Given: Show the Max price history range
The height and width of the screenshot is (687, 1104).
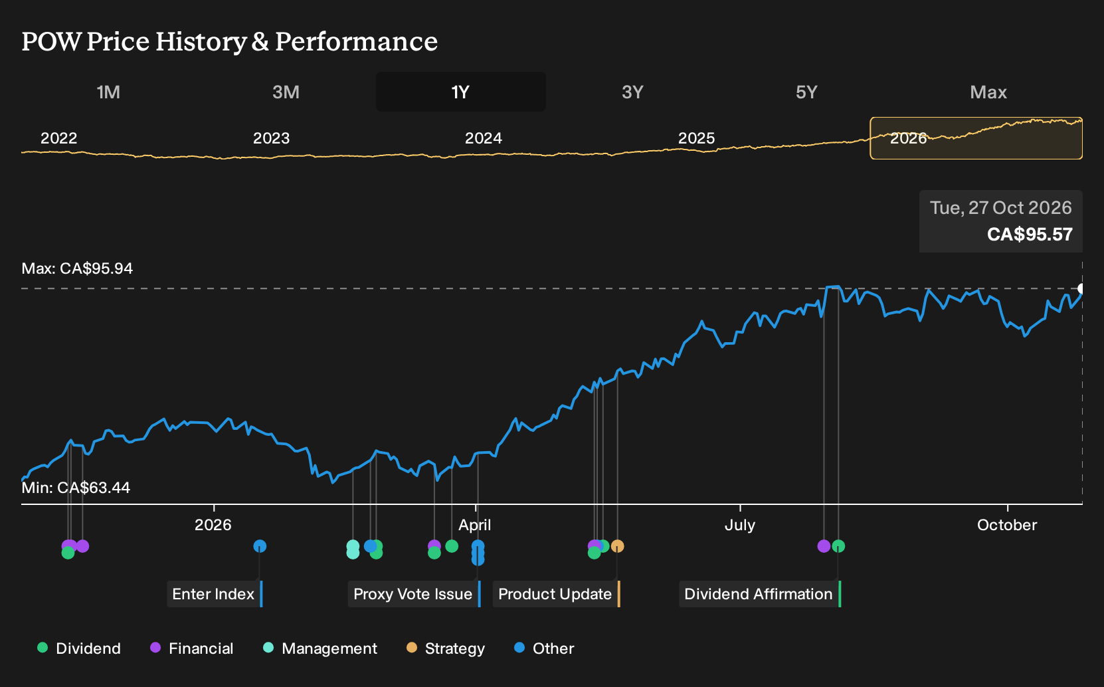Looking at the screenshot, I should (x=988, y=92).
